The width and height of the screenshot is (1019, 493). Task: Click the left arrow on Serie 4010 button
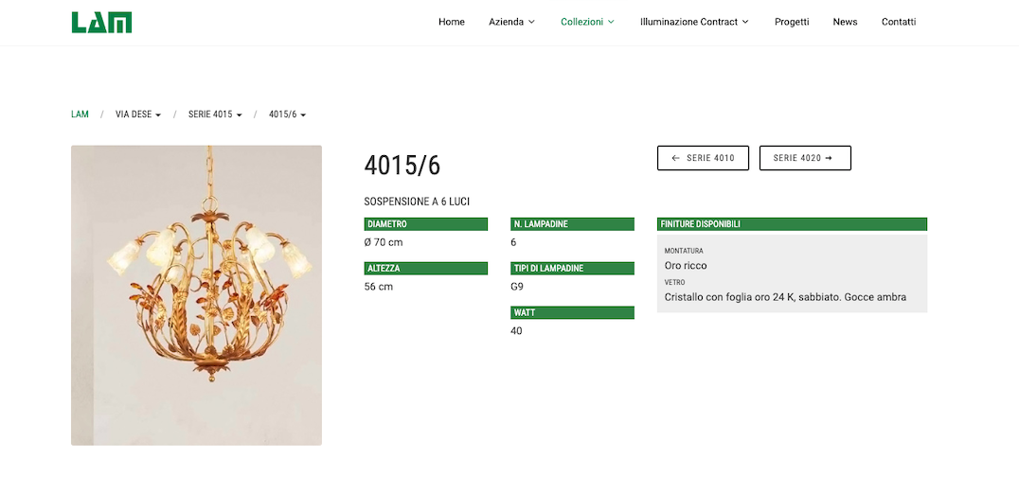[675, 158]
